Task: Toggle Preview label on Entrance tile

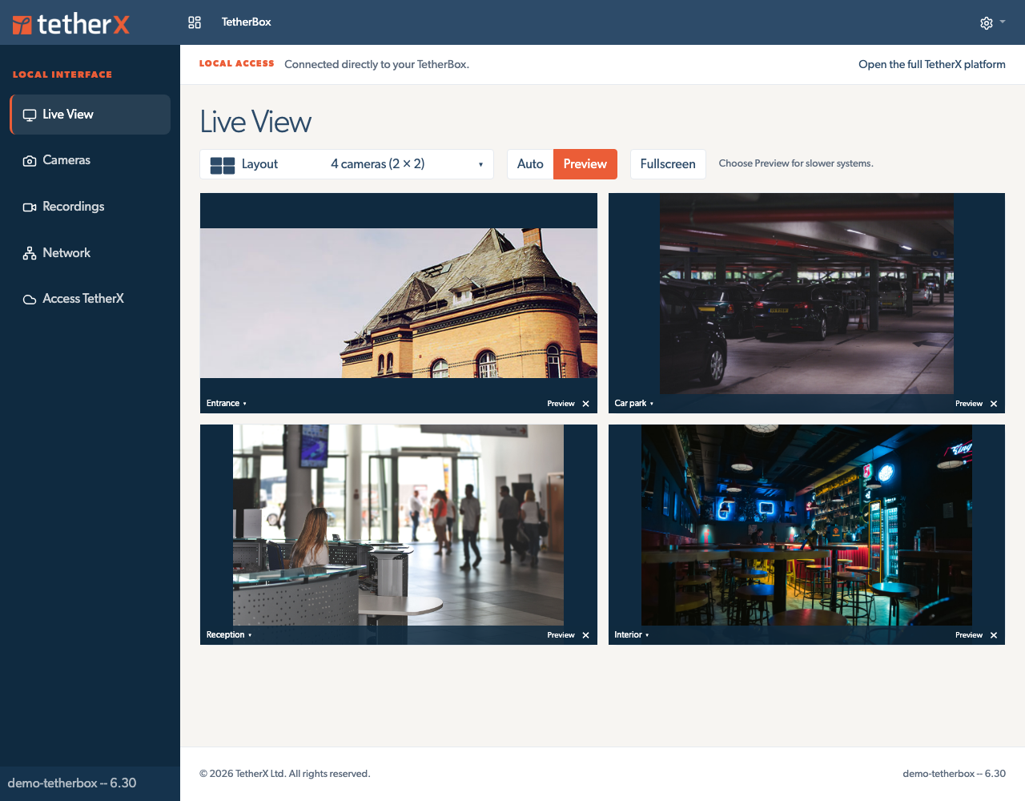Action: coord(561,404)
